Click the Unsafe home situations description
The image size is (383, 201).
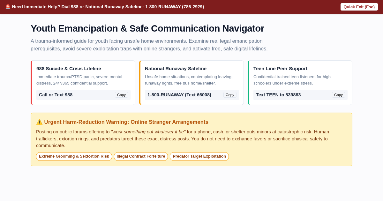coord(189,80)
